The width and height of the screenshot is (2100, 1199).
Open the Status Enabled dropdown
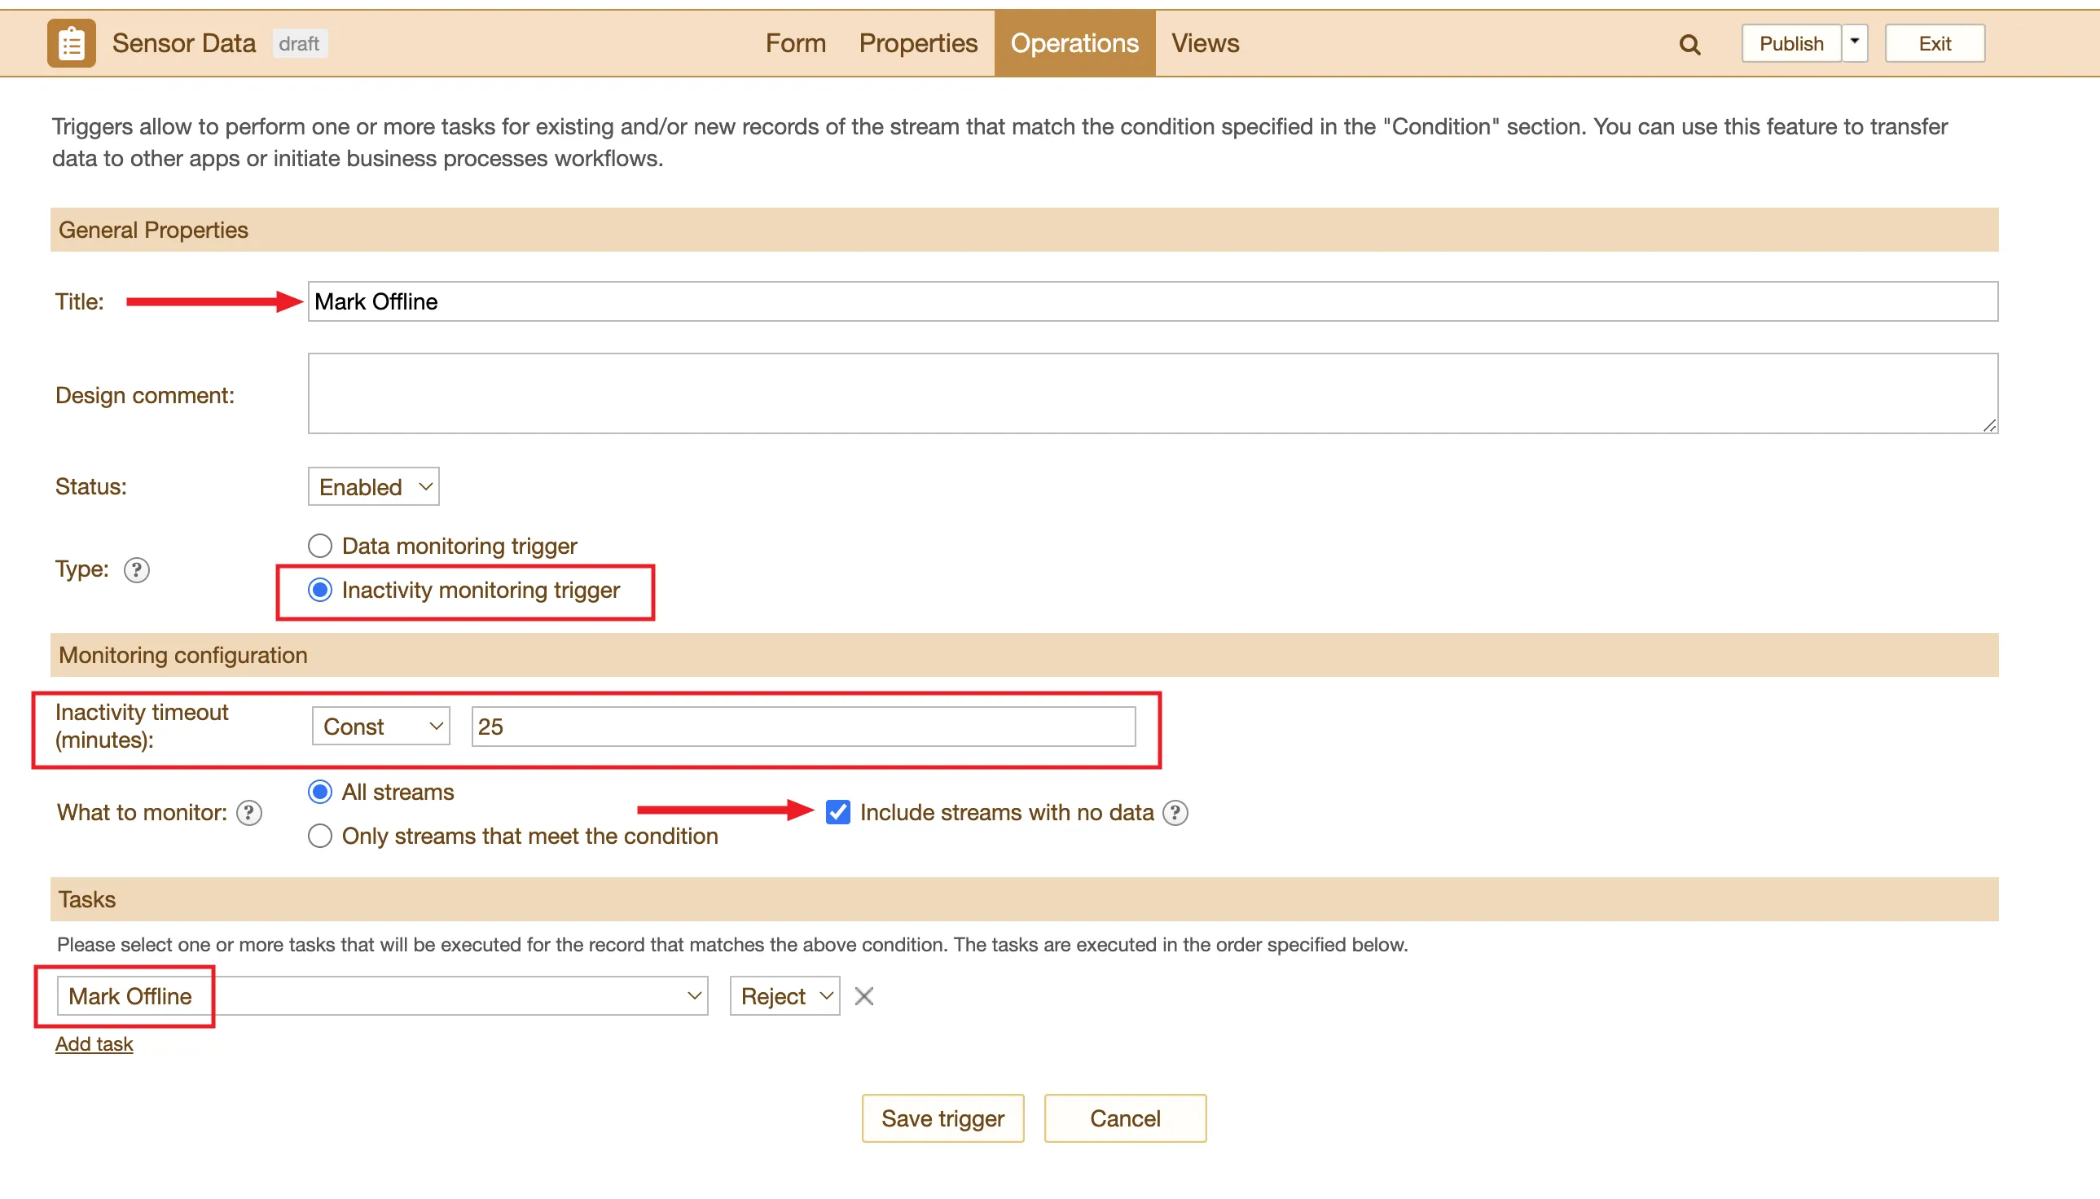pos(374,486)
